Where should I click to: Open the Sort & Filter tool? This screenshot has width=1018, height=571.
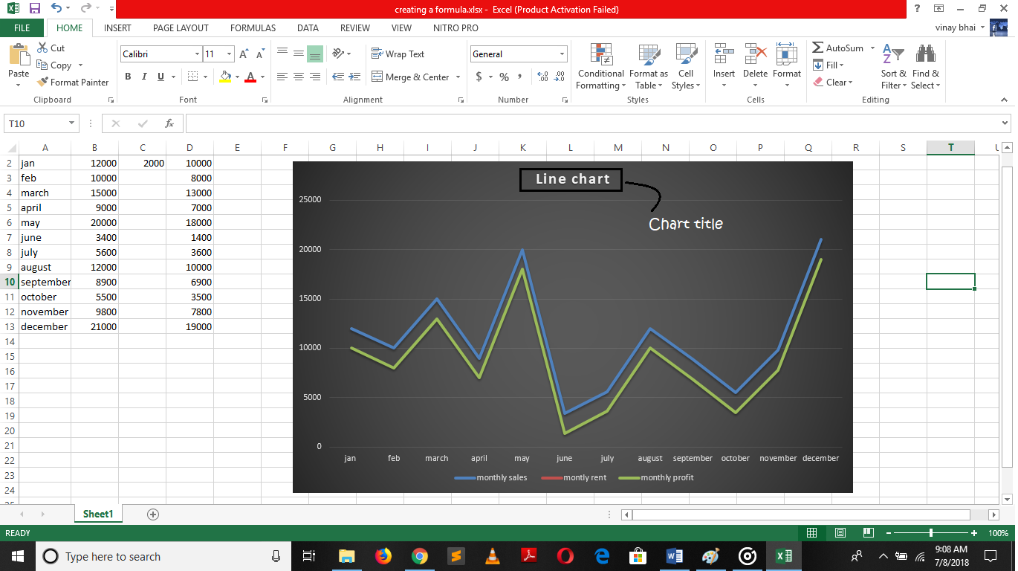click(x=893, y=67)
